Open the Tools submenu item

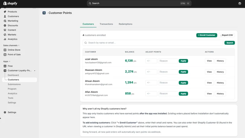(10, 98)
